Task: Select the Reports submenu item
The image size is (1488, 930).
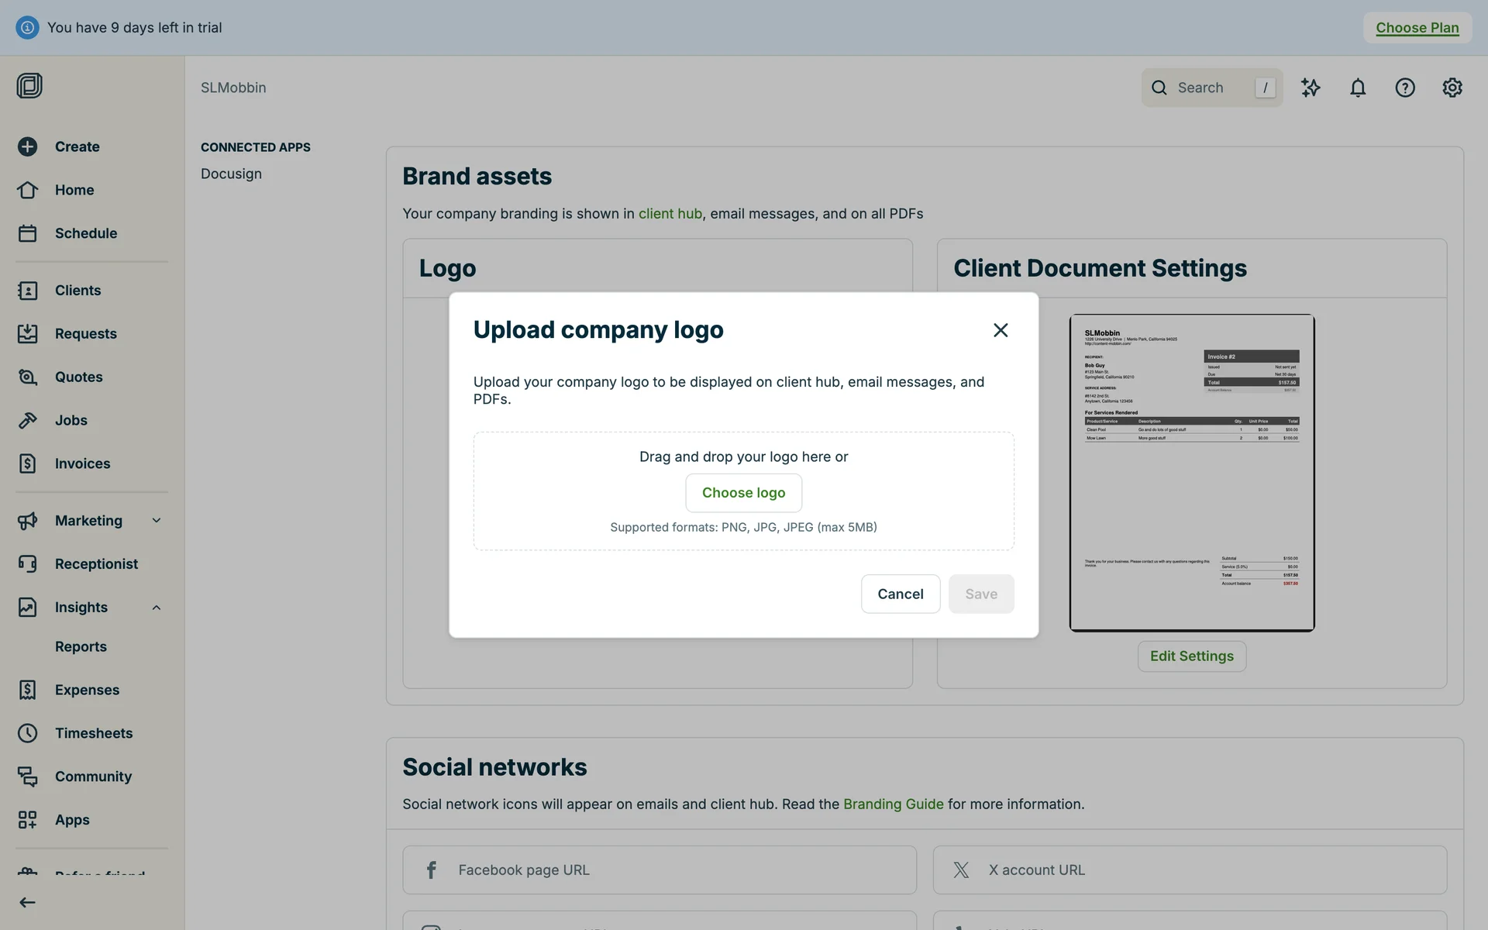Action: pyautogui.click(x=81, y=646)
